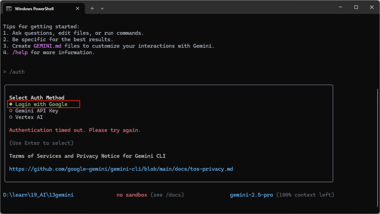This screenshot has width=380, height=214.
Task: Click the /help command reference
Action: [20, 52]
